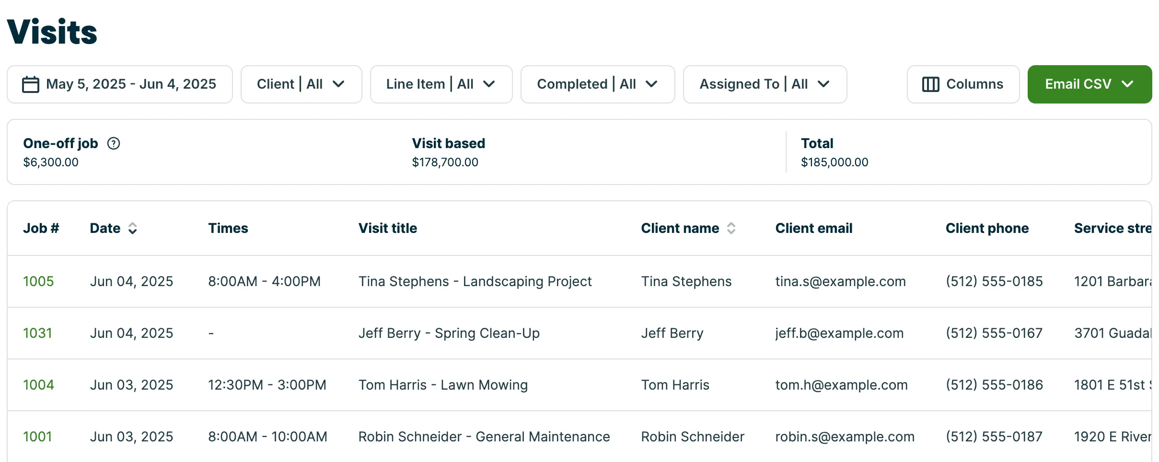Expand the Assigned To filter
Screen dimensions: 1159x462
tap(765, 84)
